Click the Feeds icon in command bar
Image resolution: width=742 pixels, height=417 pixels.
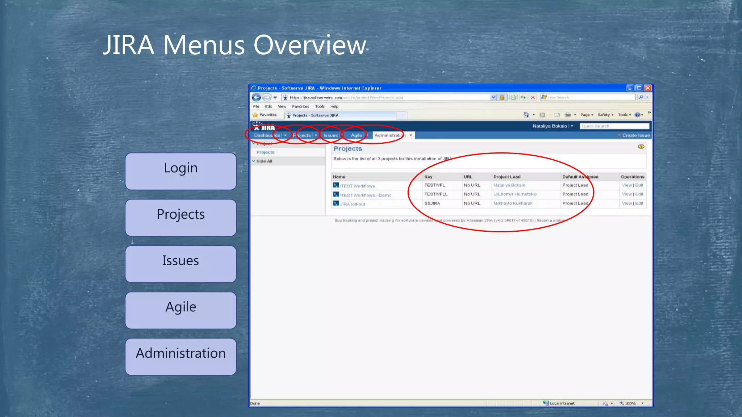(542, 115)
